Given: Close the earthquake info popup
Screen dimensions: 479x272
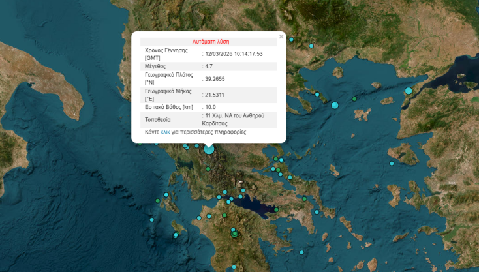Looking at the screenshot, I should point(281,37).
